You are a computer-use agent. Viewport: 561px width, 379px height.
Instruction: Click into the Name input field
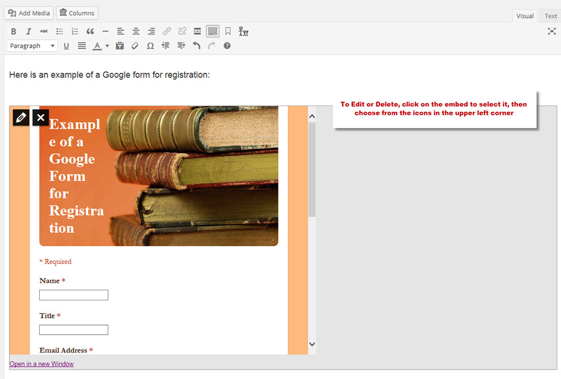(73, 295)
